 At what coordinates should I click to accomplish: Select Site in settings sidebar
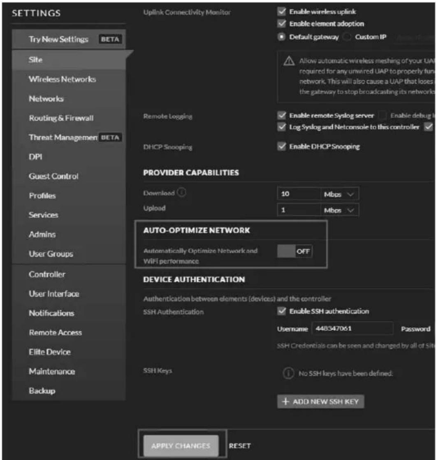69,60
